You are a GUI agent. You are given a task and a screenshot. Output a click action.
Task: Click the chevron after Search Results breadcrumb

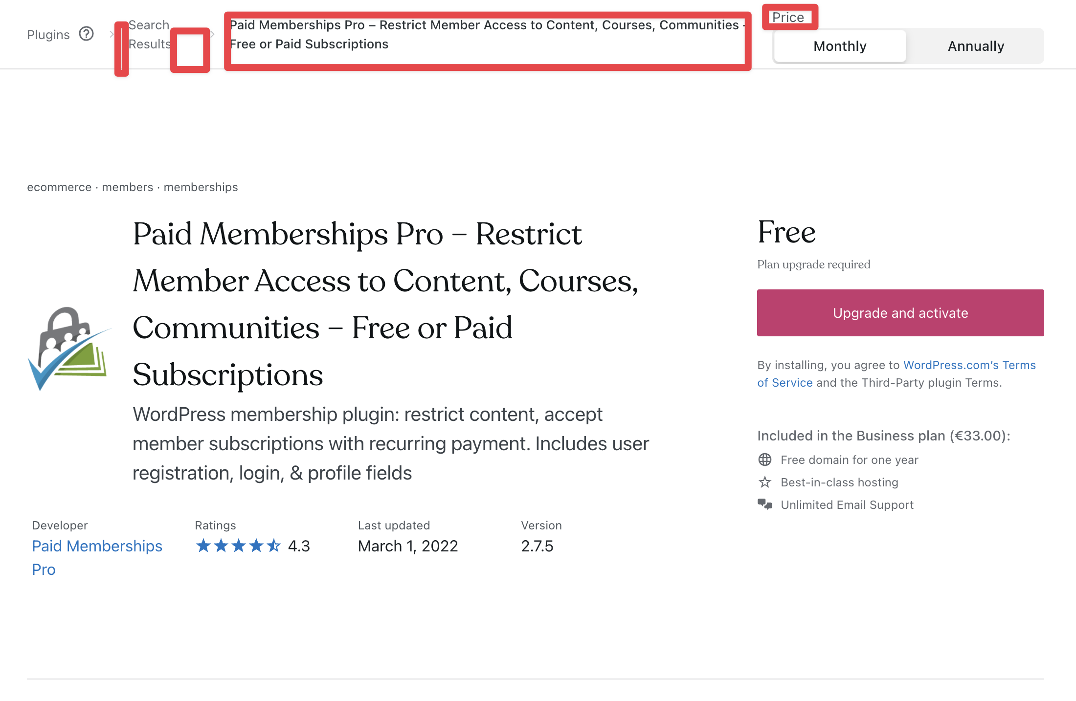click(x=212, y=34)
